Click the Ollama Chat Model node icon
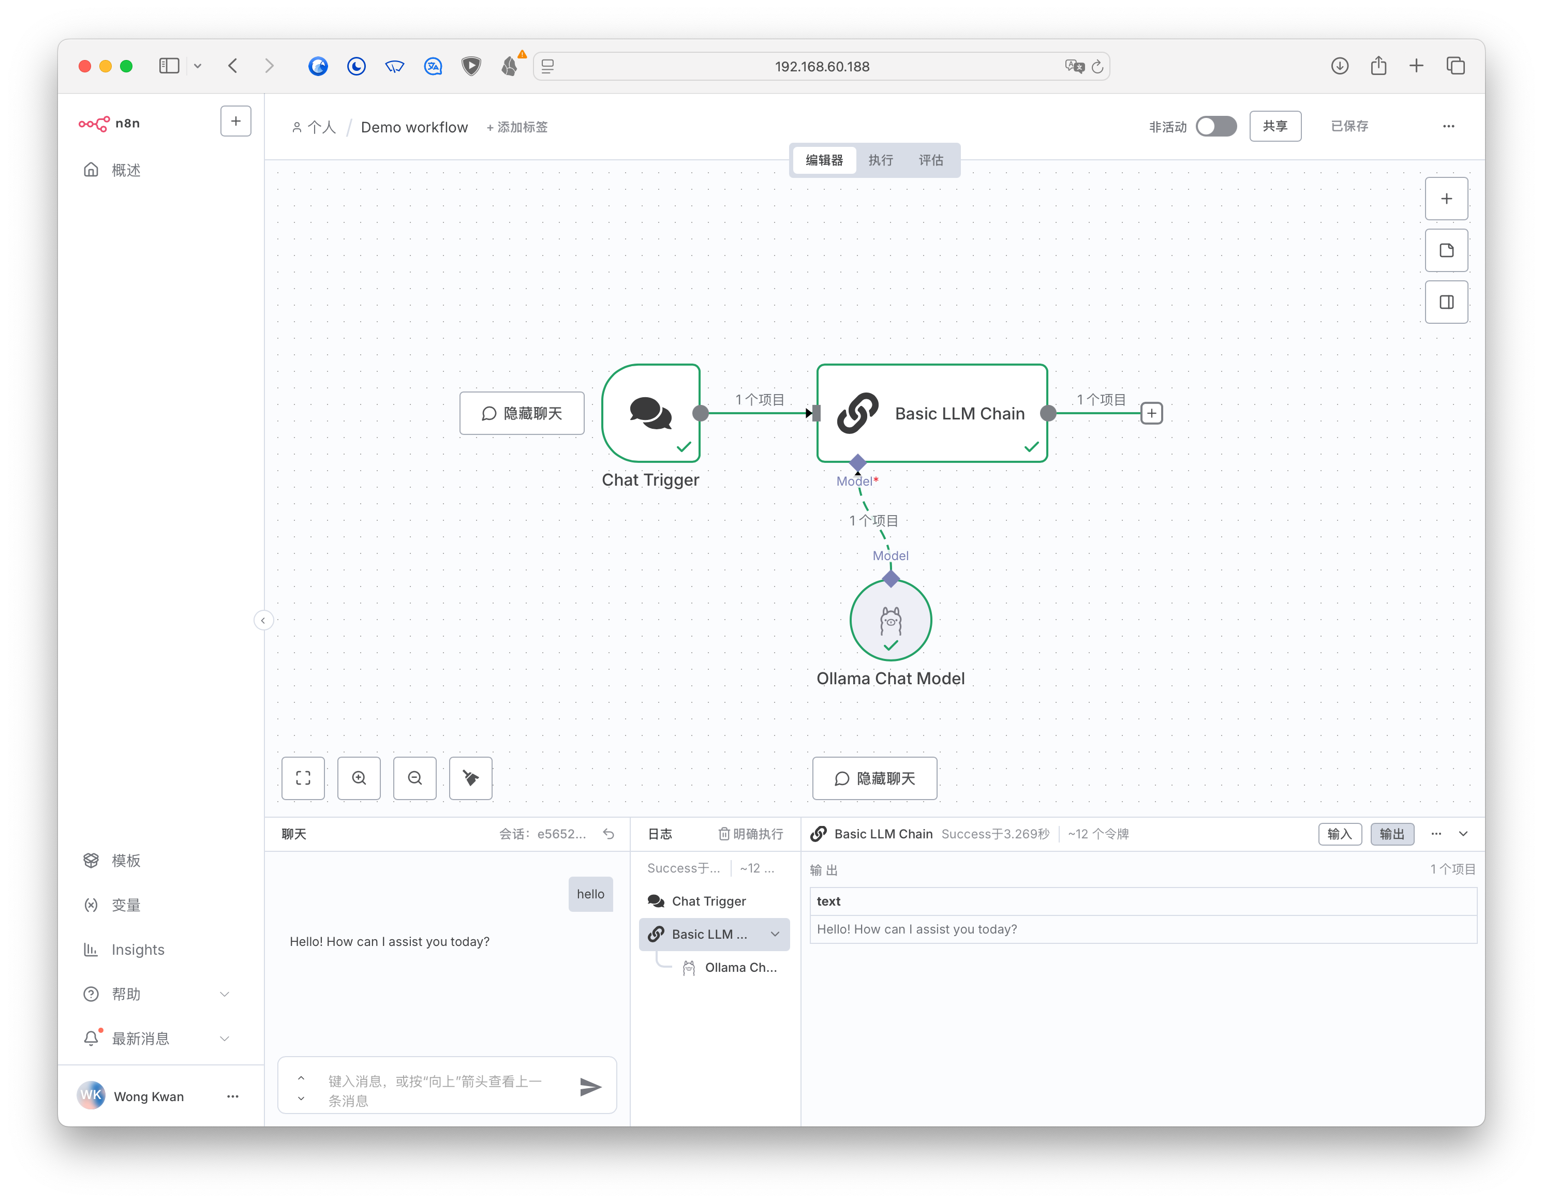 pyautogui.click(x=890, y=620)
